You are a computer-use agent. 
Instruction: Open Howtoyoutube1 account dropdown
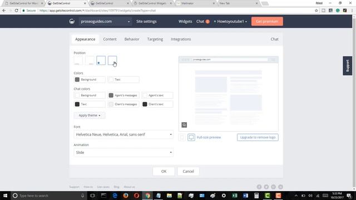coord(230,21)
